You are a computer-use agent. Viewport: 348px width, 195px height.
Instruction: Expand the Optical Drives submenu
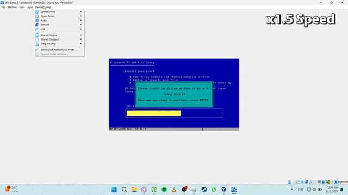[x=59, y=12]
